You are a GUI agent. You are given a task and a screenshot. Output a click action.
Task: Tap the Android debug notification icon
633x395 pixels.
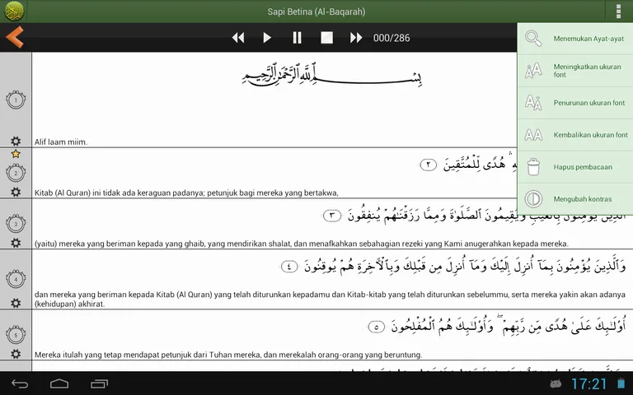556,383
